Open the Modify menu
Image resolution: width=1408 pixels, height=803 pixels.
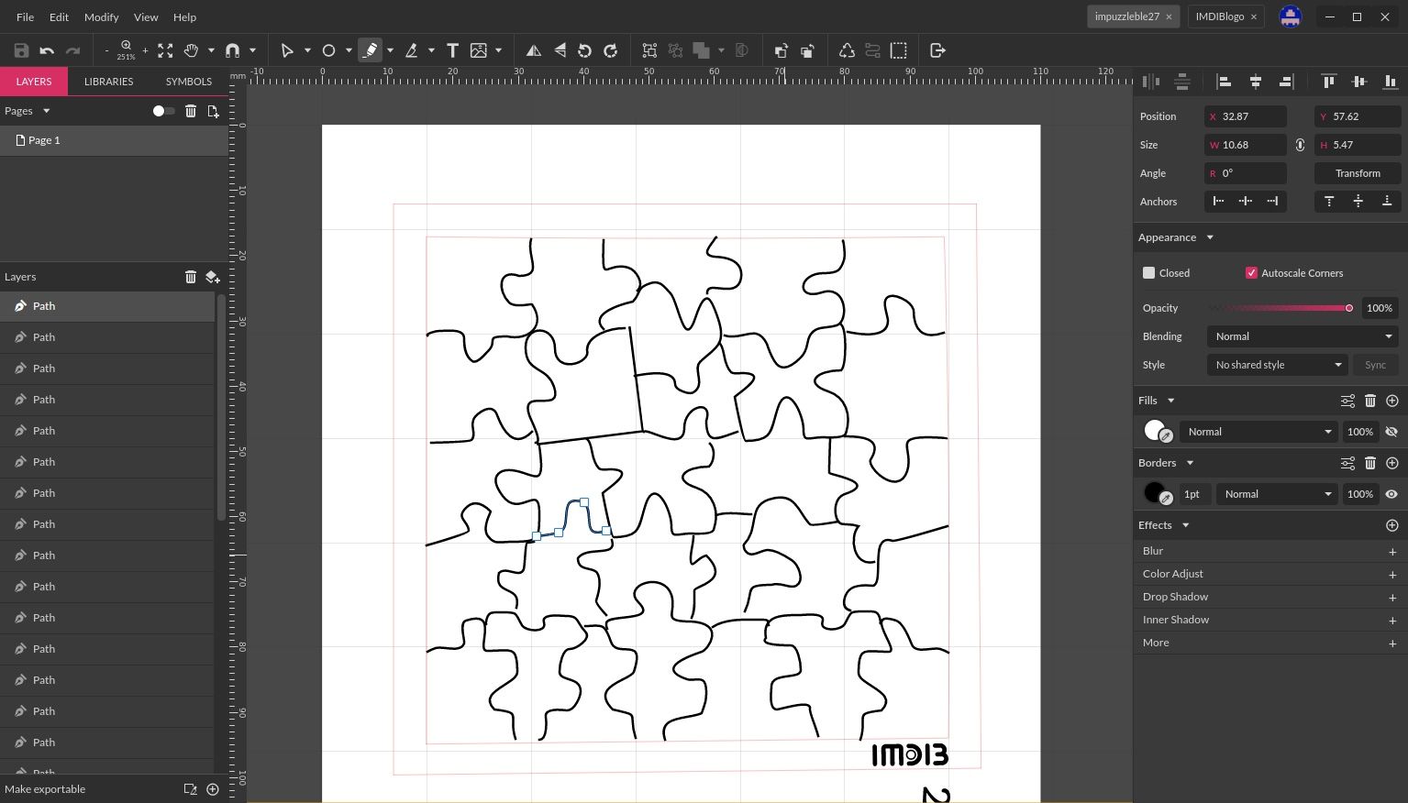[x=101, y=16]
